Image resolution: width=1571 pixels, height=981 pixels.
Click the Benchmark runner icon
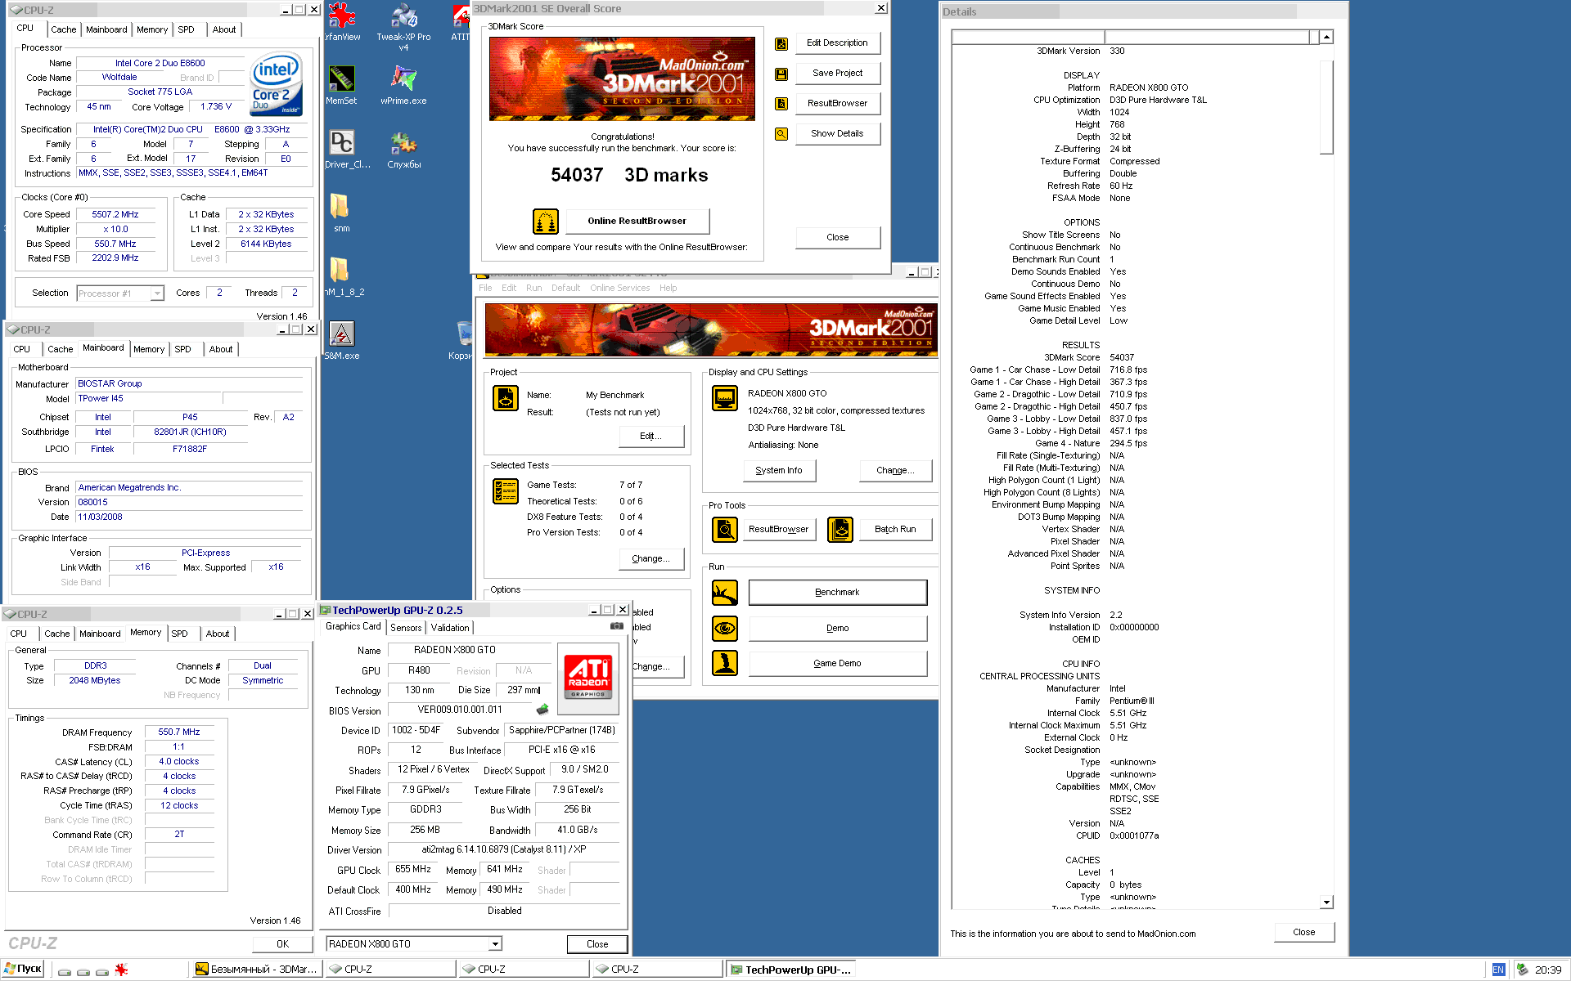coord(725,593)
